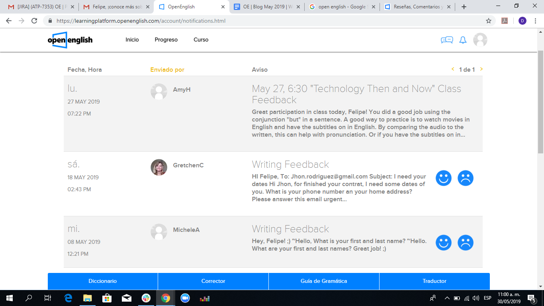Reload the page in browser
The image size is (544, 306).
pos(34,21)
